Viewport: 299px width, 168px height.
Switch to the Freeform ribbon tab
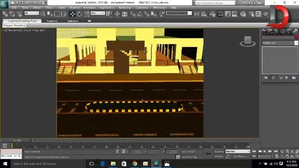52,21
